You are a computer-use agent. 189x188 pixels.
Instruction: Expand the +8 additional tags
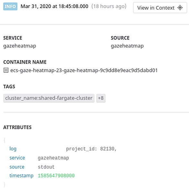click(101, 98)
